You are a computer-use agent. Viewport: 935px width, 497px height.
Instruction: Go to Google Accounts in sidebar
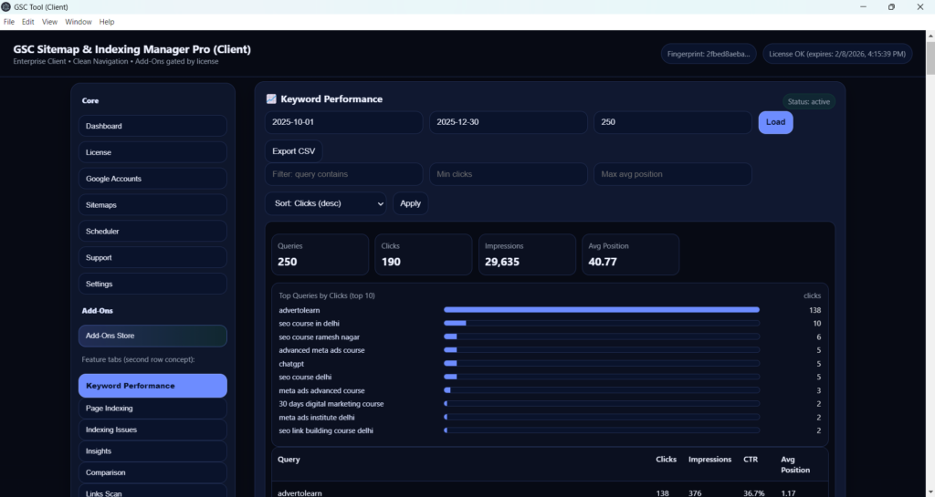point(152,179)
